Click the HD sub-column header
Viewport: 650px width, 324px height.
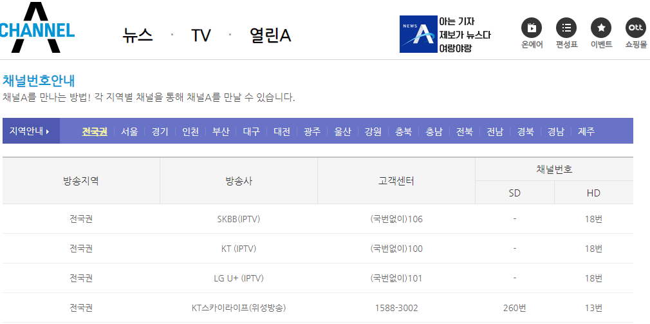pyautogui.click(x=593, y=193)
